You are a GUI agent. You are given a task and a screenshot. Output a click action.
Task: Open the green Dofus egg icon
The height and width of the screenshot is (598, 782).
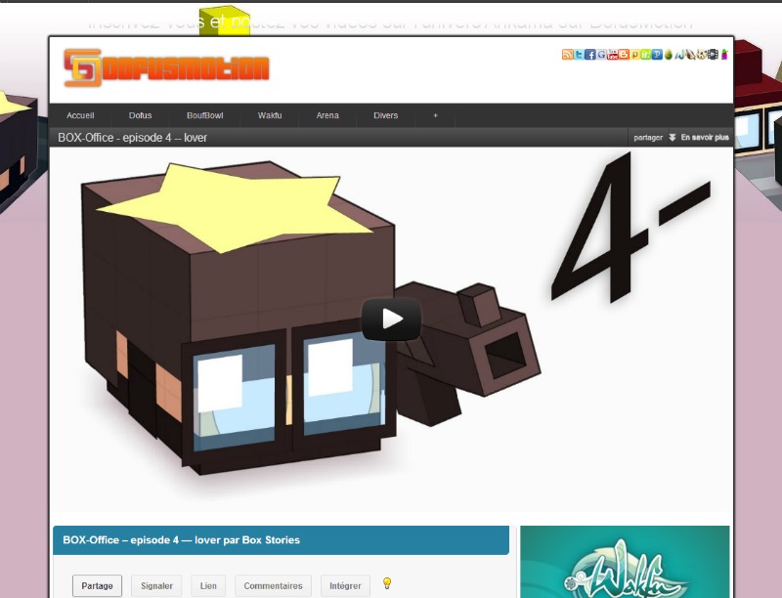pos(669,55)
